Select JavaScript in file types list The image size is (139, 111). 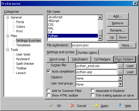(x=73, y=17)
